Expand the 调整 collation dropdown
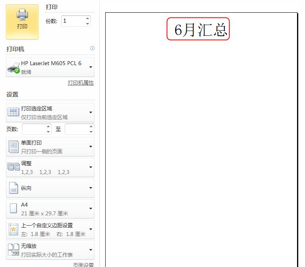Viewport: 305px width, 267px height. click(50, 167)
